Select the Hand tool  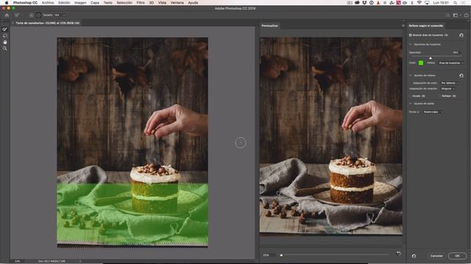click(5, 42)
